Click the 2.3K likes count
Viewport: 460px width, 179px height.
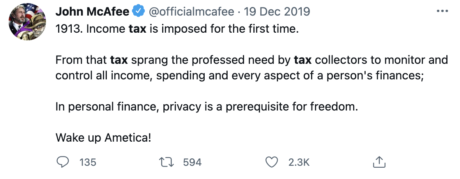coord(299,162)
